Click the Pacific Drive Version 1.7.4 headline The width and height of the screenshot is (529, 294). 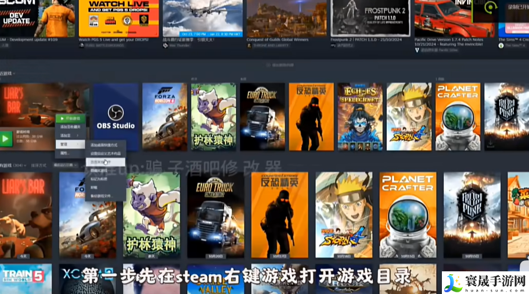449,41
